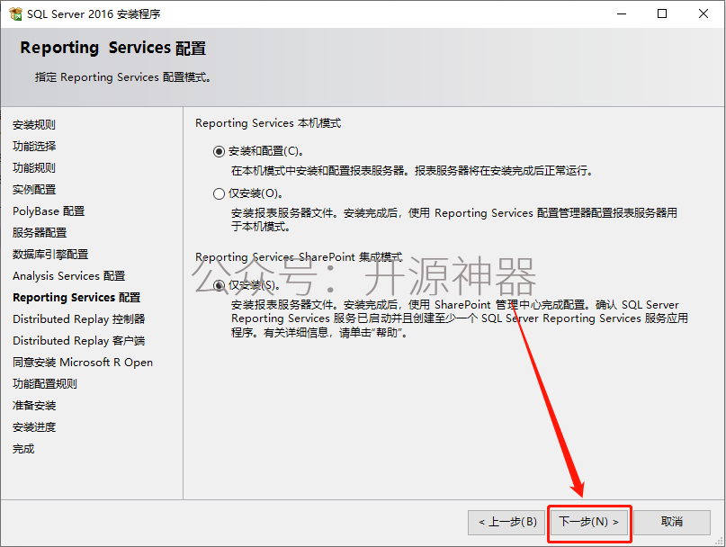Open PolyBase 配置 step
Viewport: 726px width, 547px height.
[x=49, y=211]
